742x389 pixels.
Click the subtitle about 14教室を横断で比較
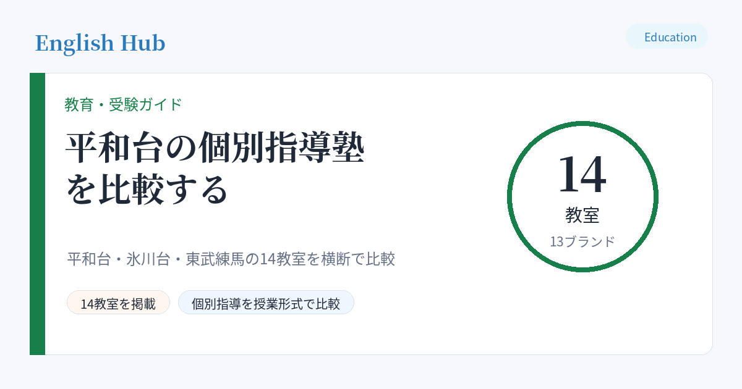pyautogui.click(x=231, y=259)
